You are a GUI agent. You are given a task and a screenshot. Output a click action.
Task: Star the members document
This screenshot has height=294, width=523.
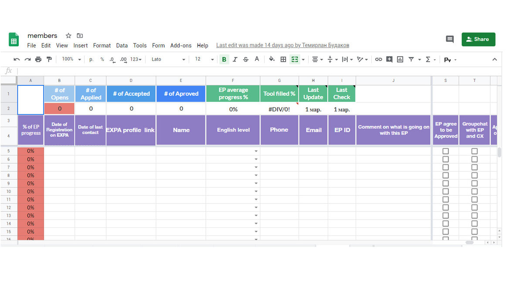[x=68, y=36]
